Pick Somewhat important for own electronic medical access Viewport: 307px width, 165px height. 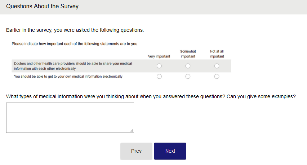188,77
